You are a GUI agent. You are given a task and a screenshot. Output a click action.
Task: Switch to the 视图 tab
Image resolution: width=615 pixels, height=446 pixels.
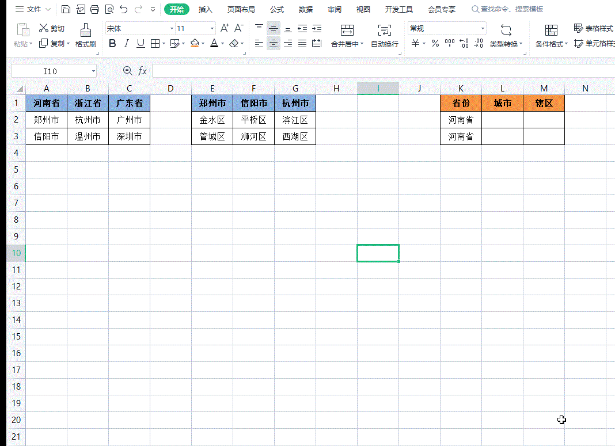(x=363, y=9)
